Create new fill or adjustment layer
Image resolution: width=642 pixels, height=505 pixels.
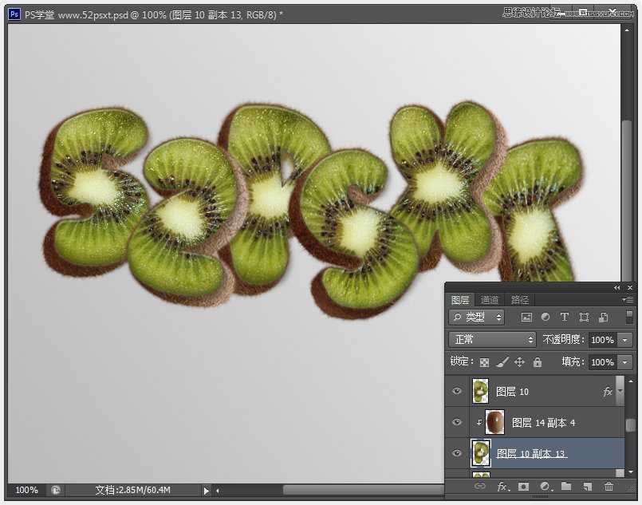point(546,486)
